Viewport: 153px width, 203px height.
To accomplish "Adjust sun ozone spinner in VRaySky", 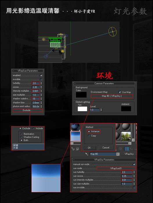I will click(x=134, y=176).
